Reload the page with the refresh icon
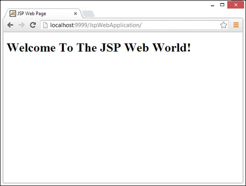This screenshot has width=246, height=186. pos(33,25)
